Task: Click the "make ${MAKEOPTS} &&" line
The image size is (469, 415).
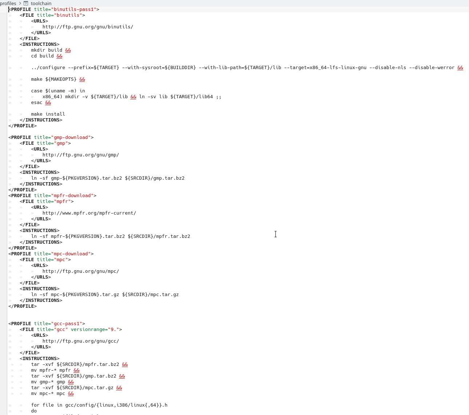Action: click(58, 79)
